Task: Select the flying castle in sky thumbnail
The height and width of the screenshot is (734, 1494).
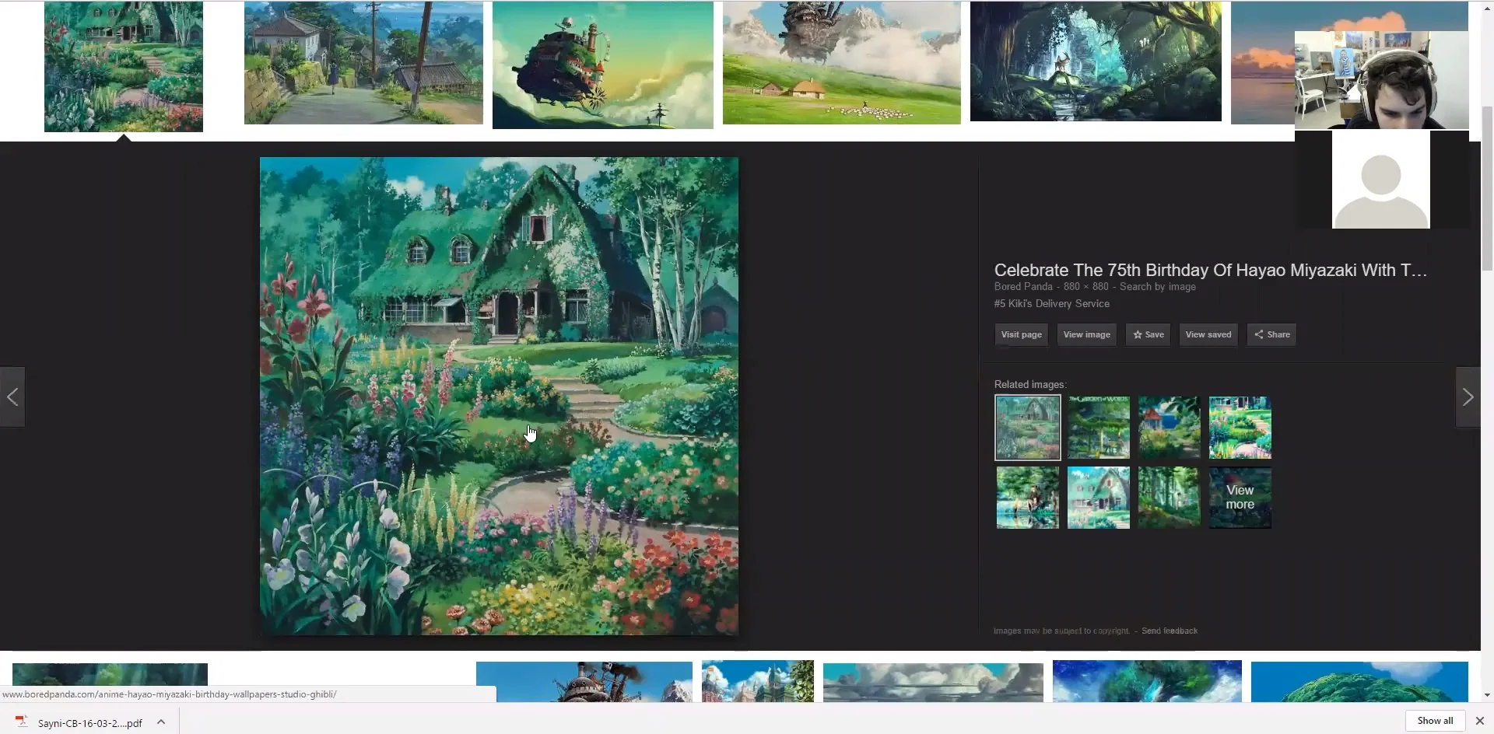Action: click(x=603, y=65)
